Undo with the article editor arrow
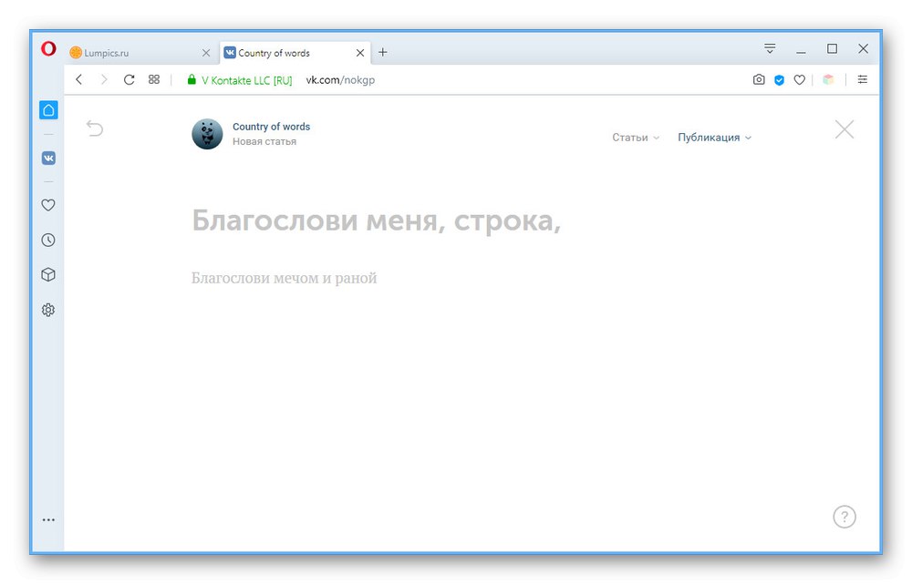The width and height of the screenshot is (912, 584). point(95,128)
